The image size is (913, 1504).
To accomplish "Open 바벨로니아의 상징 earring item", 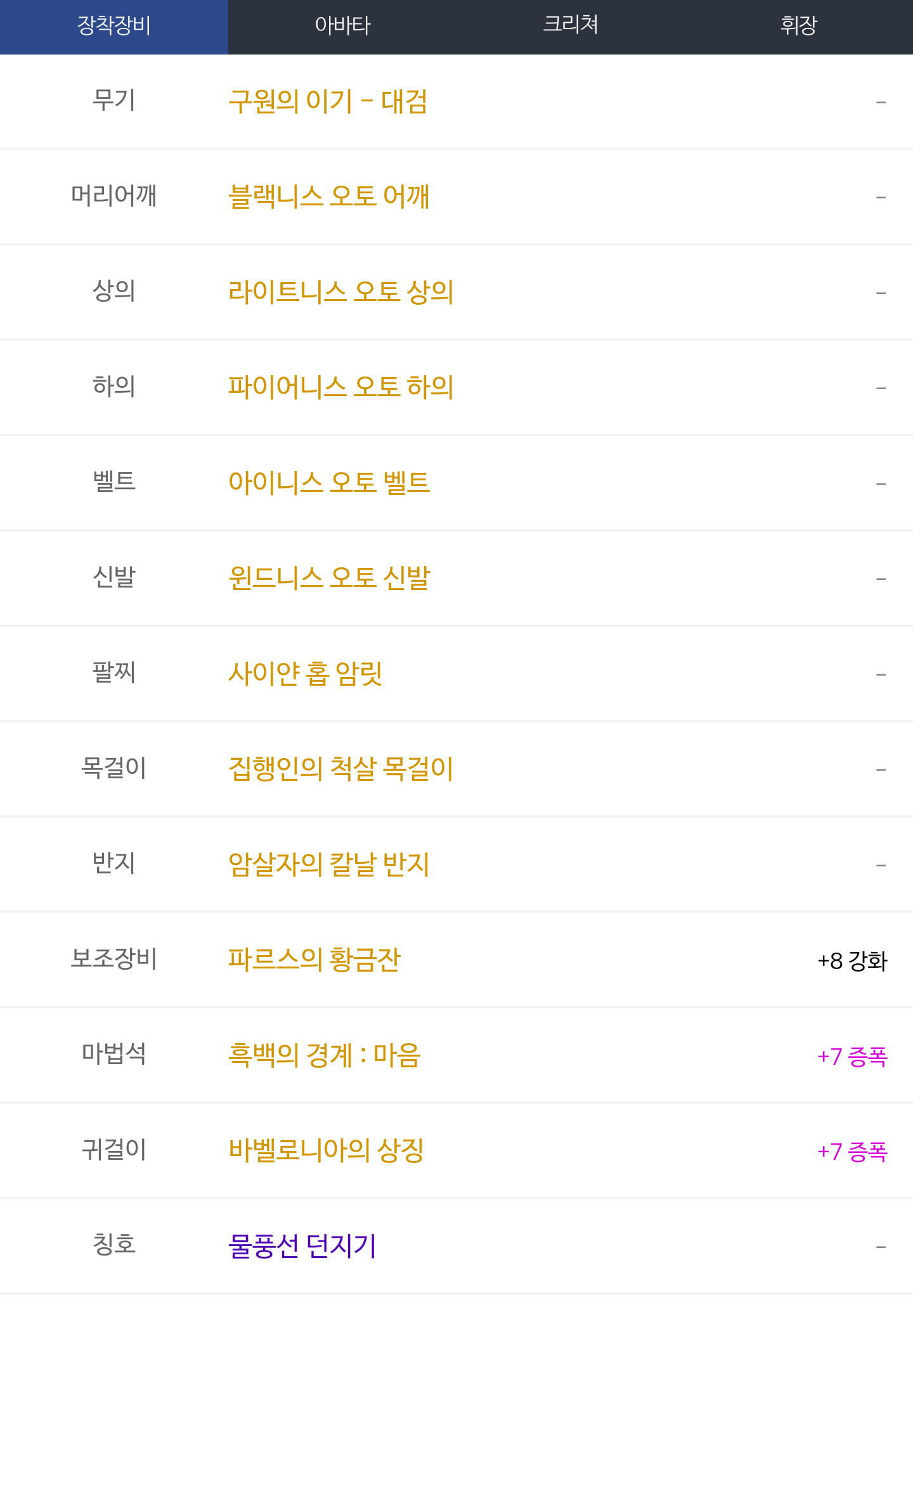I will tap(326, 1150).
